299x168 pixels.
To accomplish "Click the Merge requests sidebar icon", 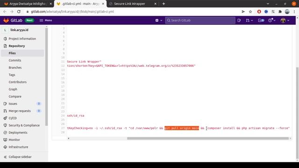I will tap(5, 111).
